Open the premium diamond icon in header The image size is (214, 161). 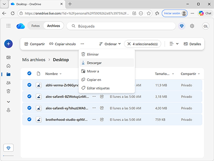point(182,26)
